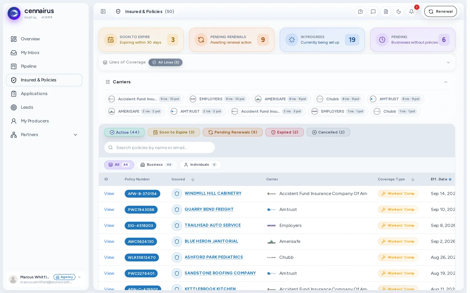Filter by Chubb 8 ins carrier chip

pos(339,99)
